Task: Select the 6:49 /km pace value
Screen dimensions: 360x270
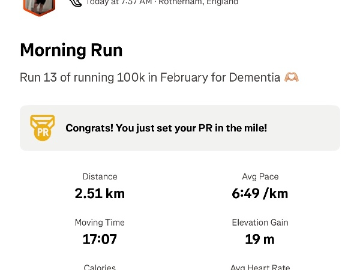Action: pos(260,193)
